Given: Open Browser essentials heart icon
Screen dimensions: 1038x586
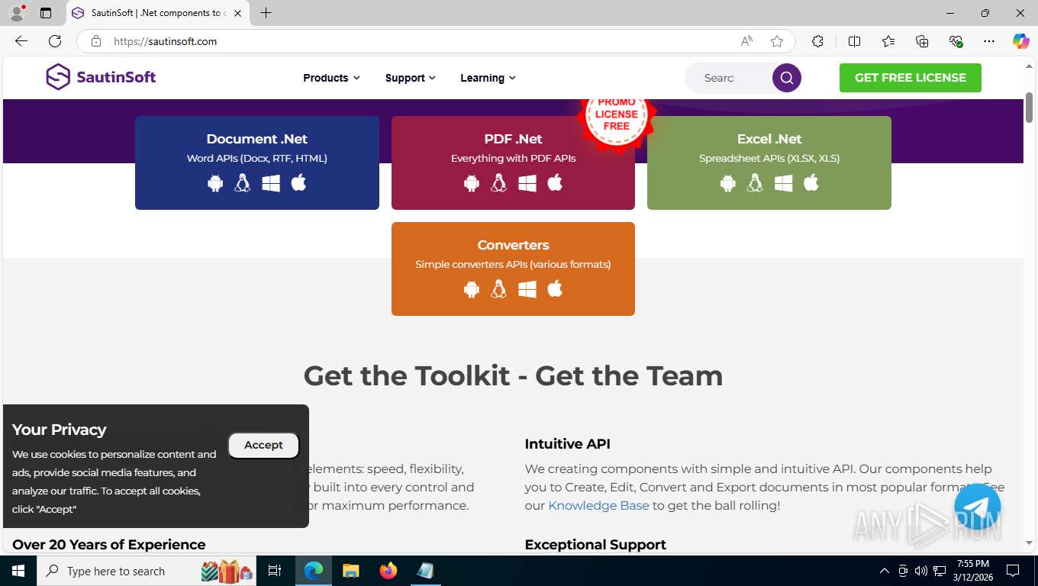Looking at the screenshot, I should [956, 41].
